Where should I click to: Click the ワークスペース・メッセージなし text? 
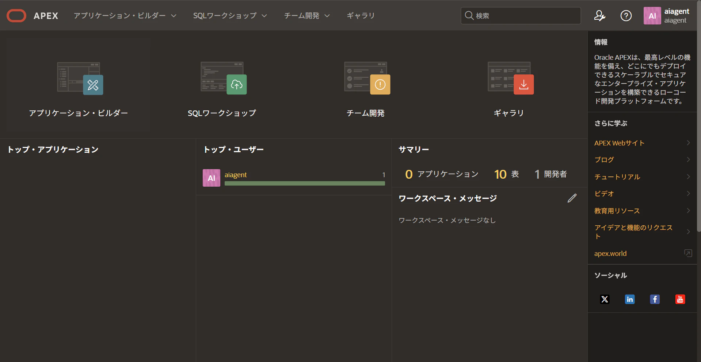(447, 220)
